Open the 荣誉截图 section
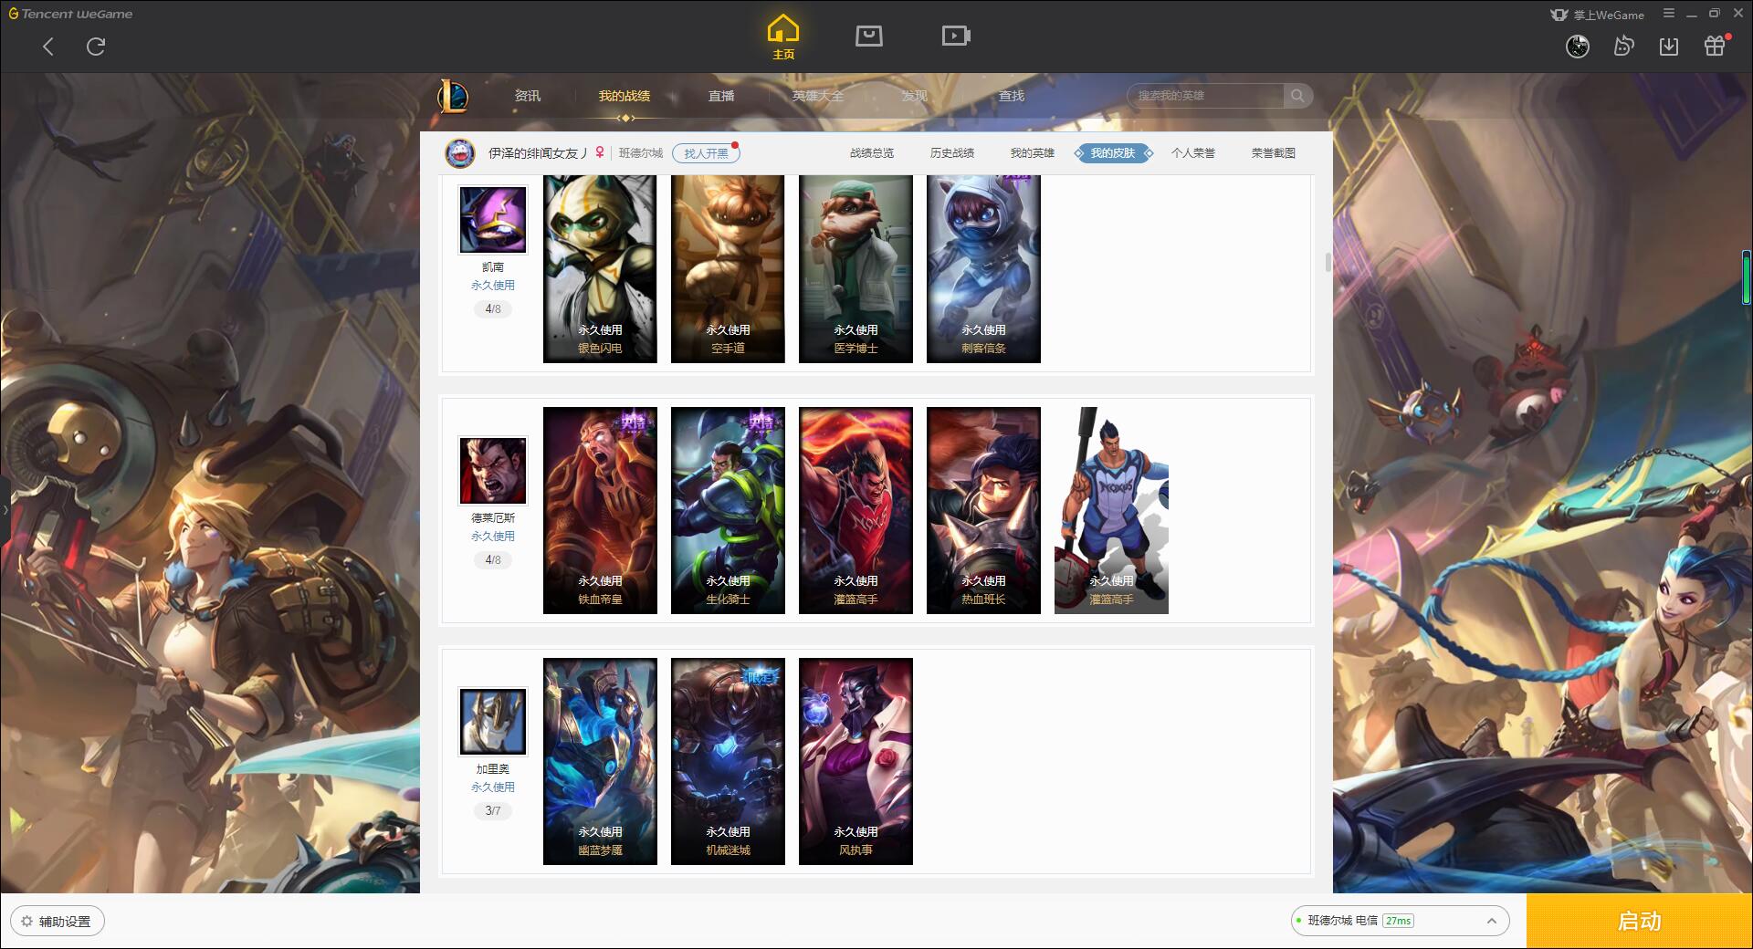1753x949 pixels. (x=1274, y=153)
